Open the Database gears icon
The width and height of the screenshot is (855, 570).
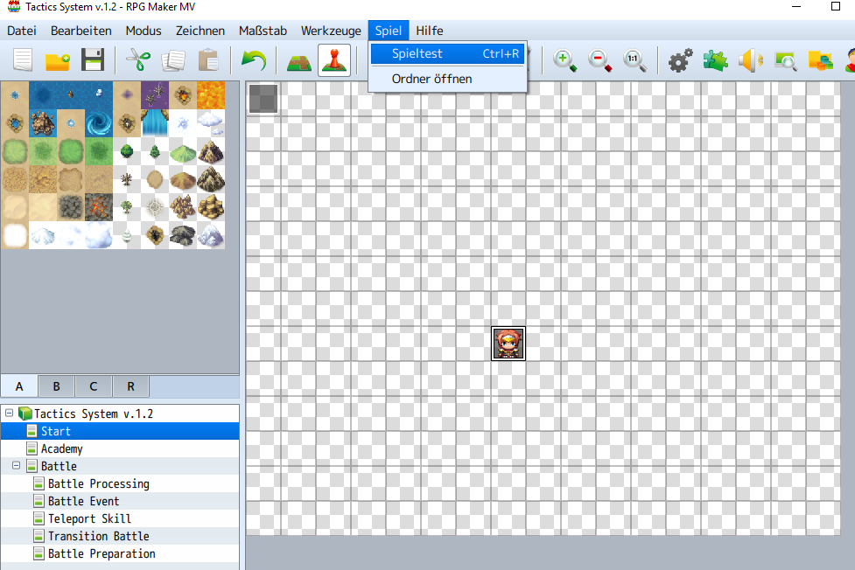pos(681,60)
